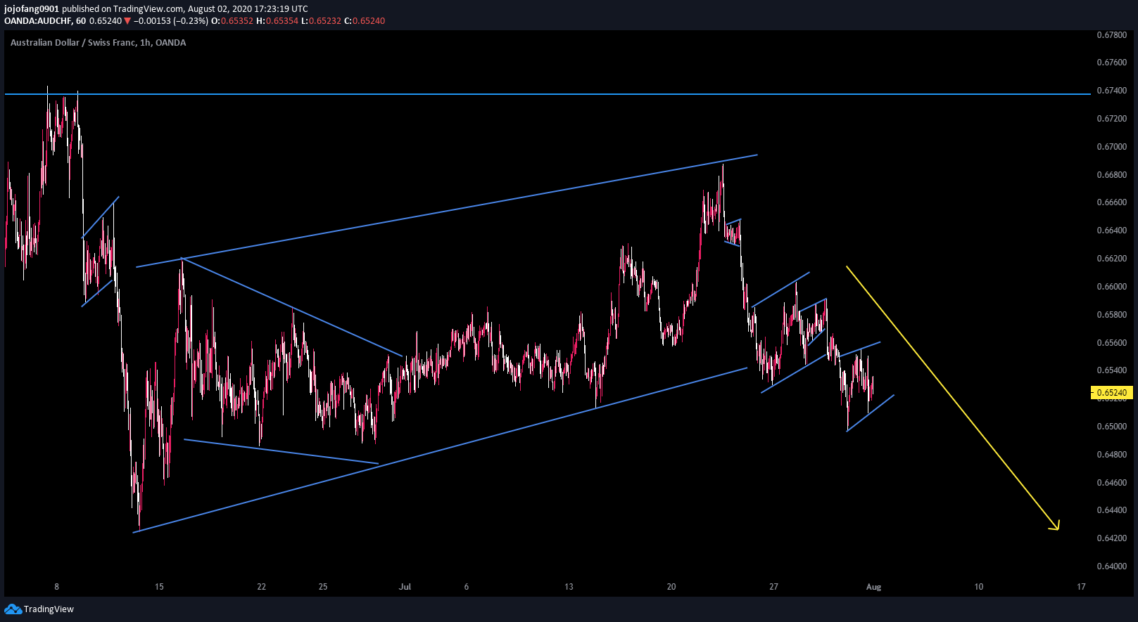
Task: Click the 13 date label on time axis
Action: 569,587
